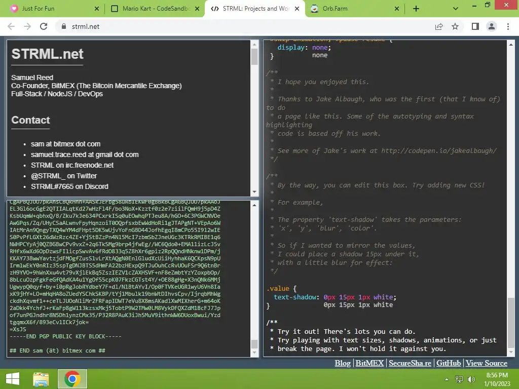Show hidden system tray icons

click(447, 379)
